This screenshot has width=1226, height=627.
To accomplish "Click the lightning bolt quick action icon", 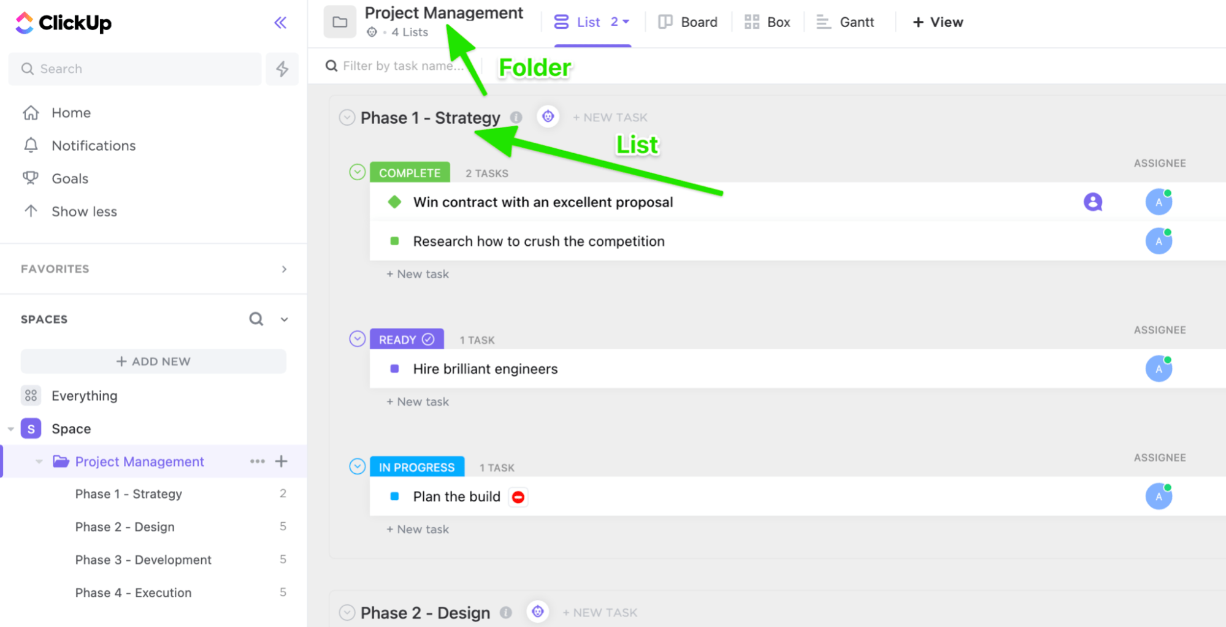I will (x=282, y=69).
